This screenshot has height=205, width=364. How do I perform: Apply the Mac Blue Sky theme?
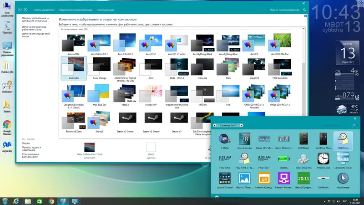[99, 95]
